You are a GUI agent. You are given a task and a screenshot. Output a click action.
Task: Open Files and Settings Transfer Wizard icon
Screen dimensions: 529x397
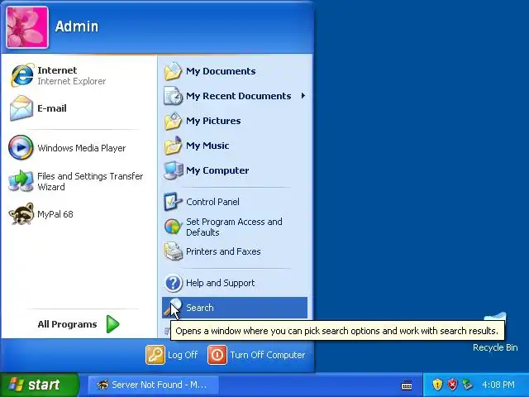(x=21, y=181)
